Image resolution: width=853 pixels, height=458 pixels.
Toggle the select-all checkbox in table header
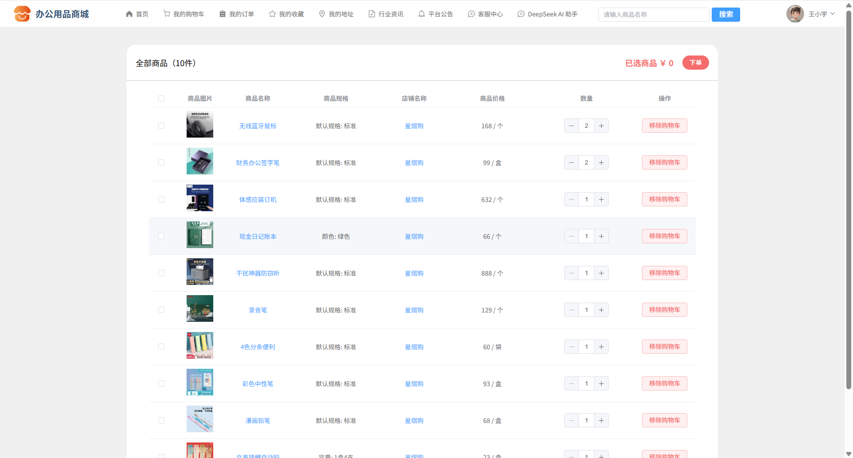(161, 99)
